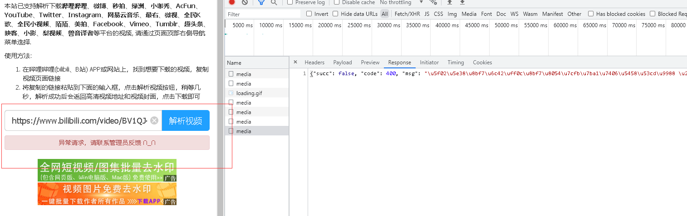Open the Preview tab
Image resolution: width=687 pixels, height=216 pixels.
[x=370, y=62]
